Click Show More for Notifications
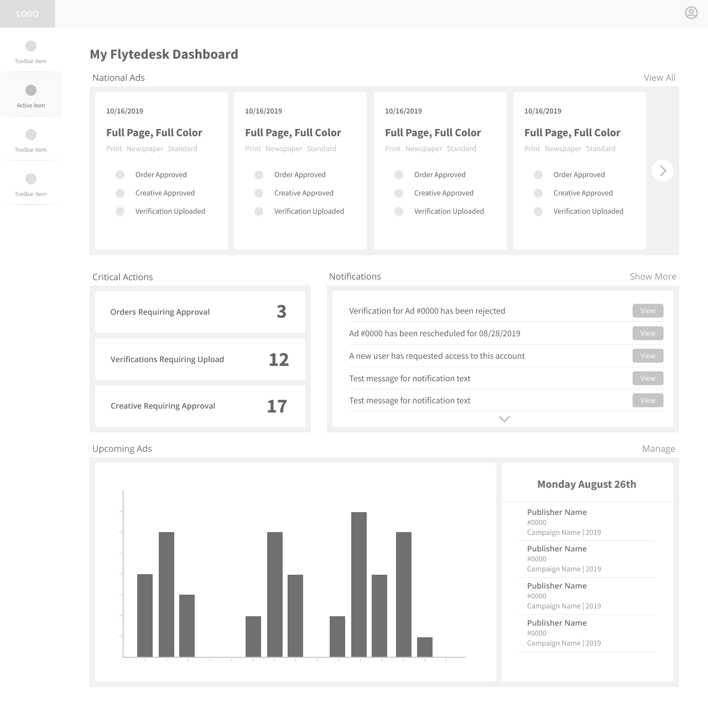This screenshot has height=717, width=708. point(653,276)
